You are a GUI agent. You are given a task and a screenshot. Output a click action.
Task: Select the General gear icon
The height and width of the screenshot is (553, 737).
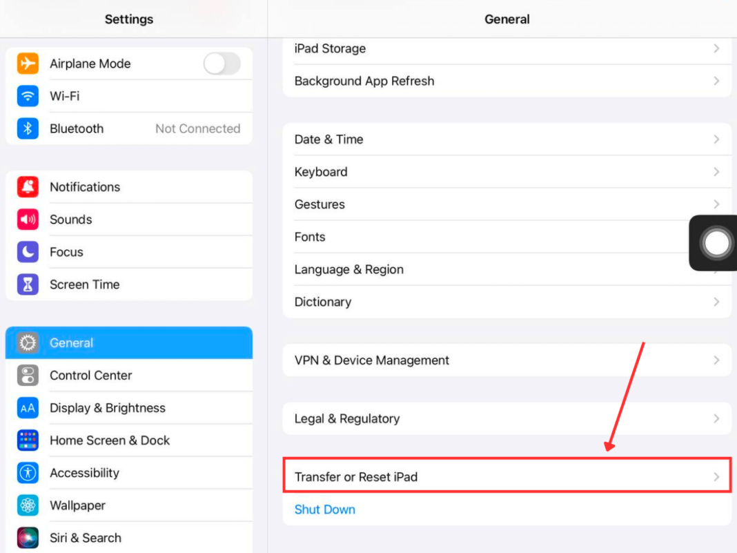tap(28, 342)
